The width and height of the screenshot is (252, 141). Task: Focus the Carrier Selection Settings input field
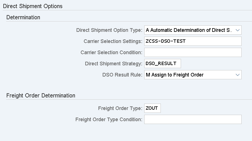point(193,41)
